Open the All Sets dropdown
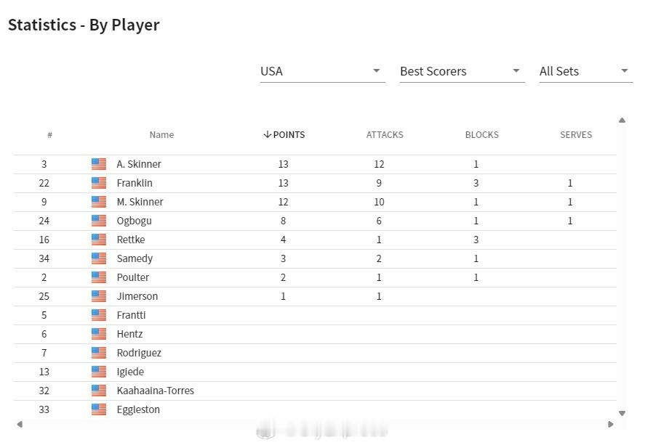 pos(586,71)
